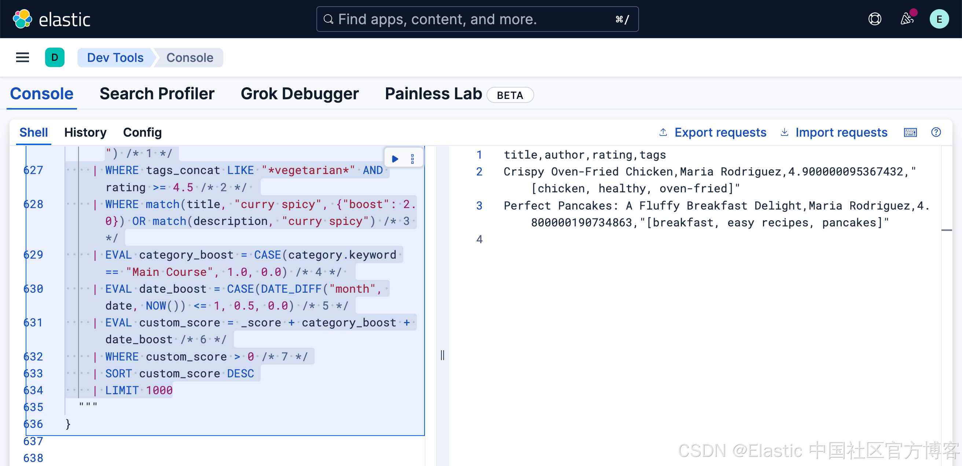
Task: Open console help question mark icon
Action: pyautogui.click(x=936, y=133)
